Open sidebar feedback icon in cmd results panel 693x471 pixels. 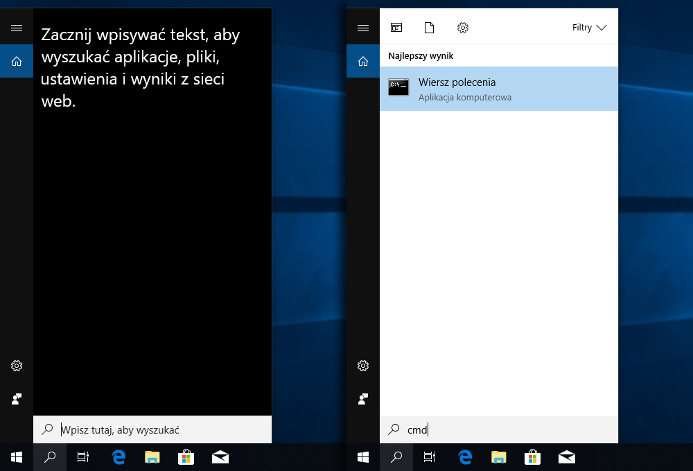(363, 399)
